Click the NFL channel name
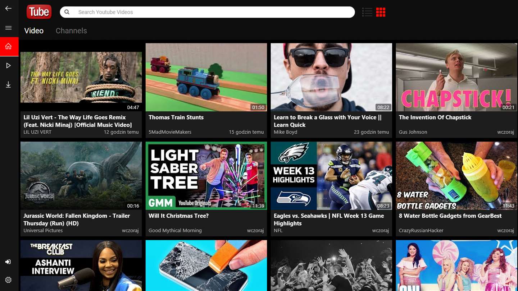 [x=278, y=230]
